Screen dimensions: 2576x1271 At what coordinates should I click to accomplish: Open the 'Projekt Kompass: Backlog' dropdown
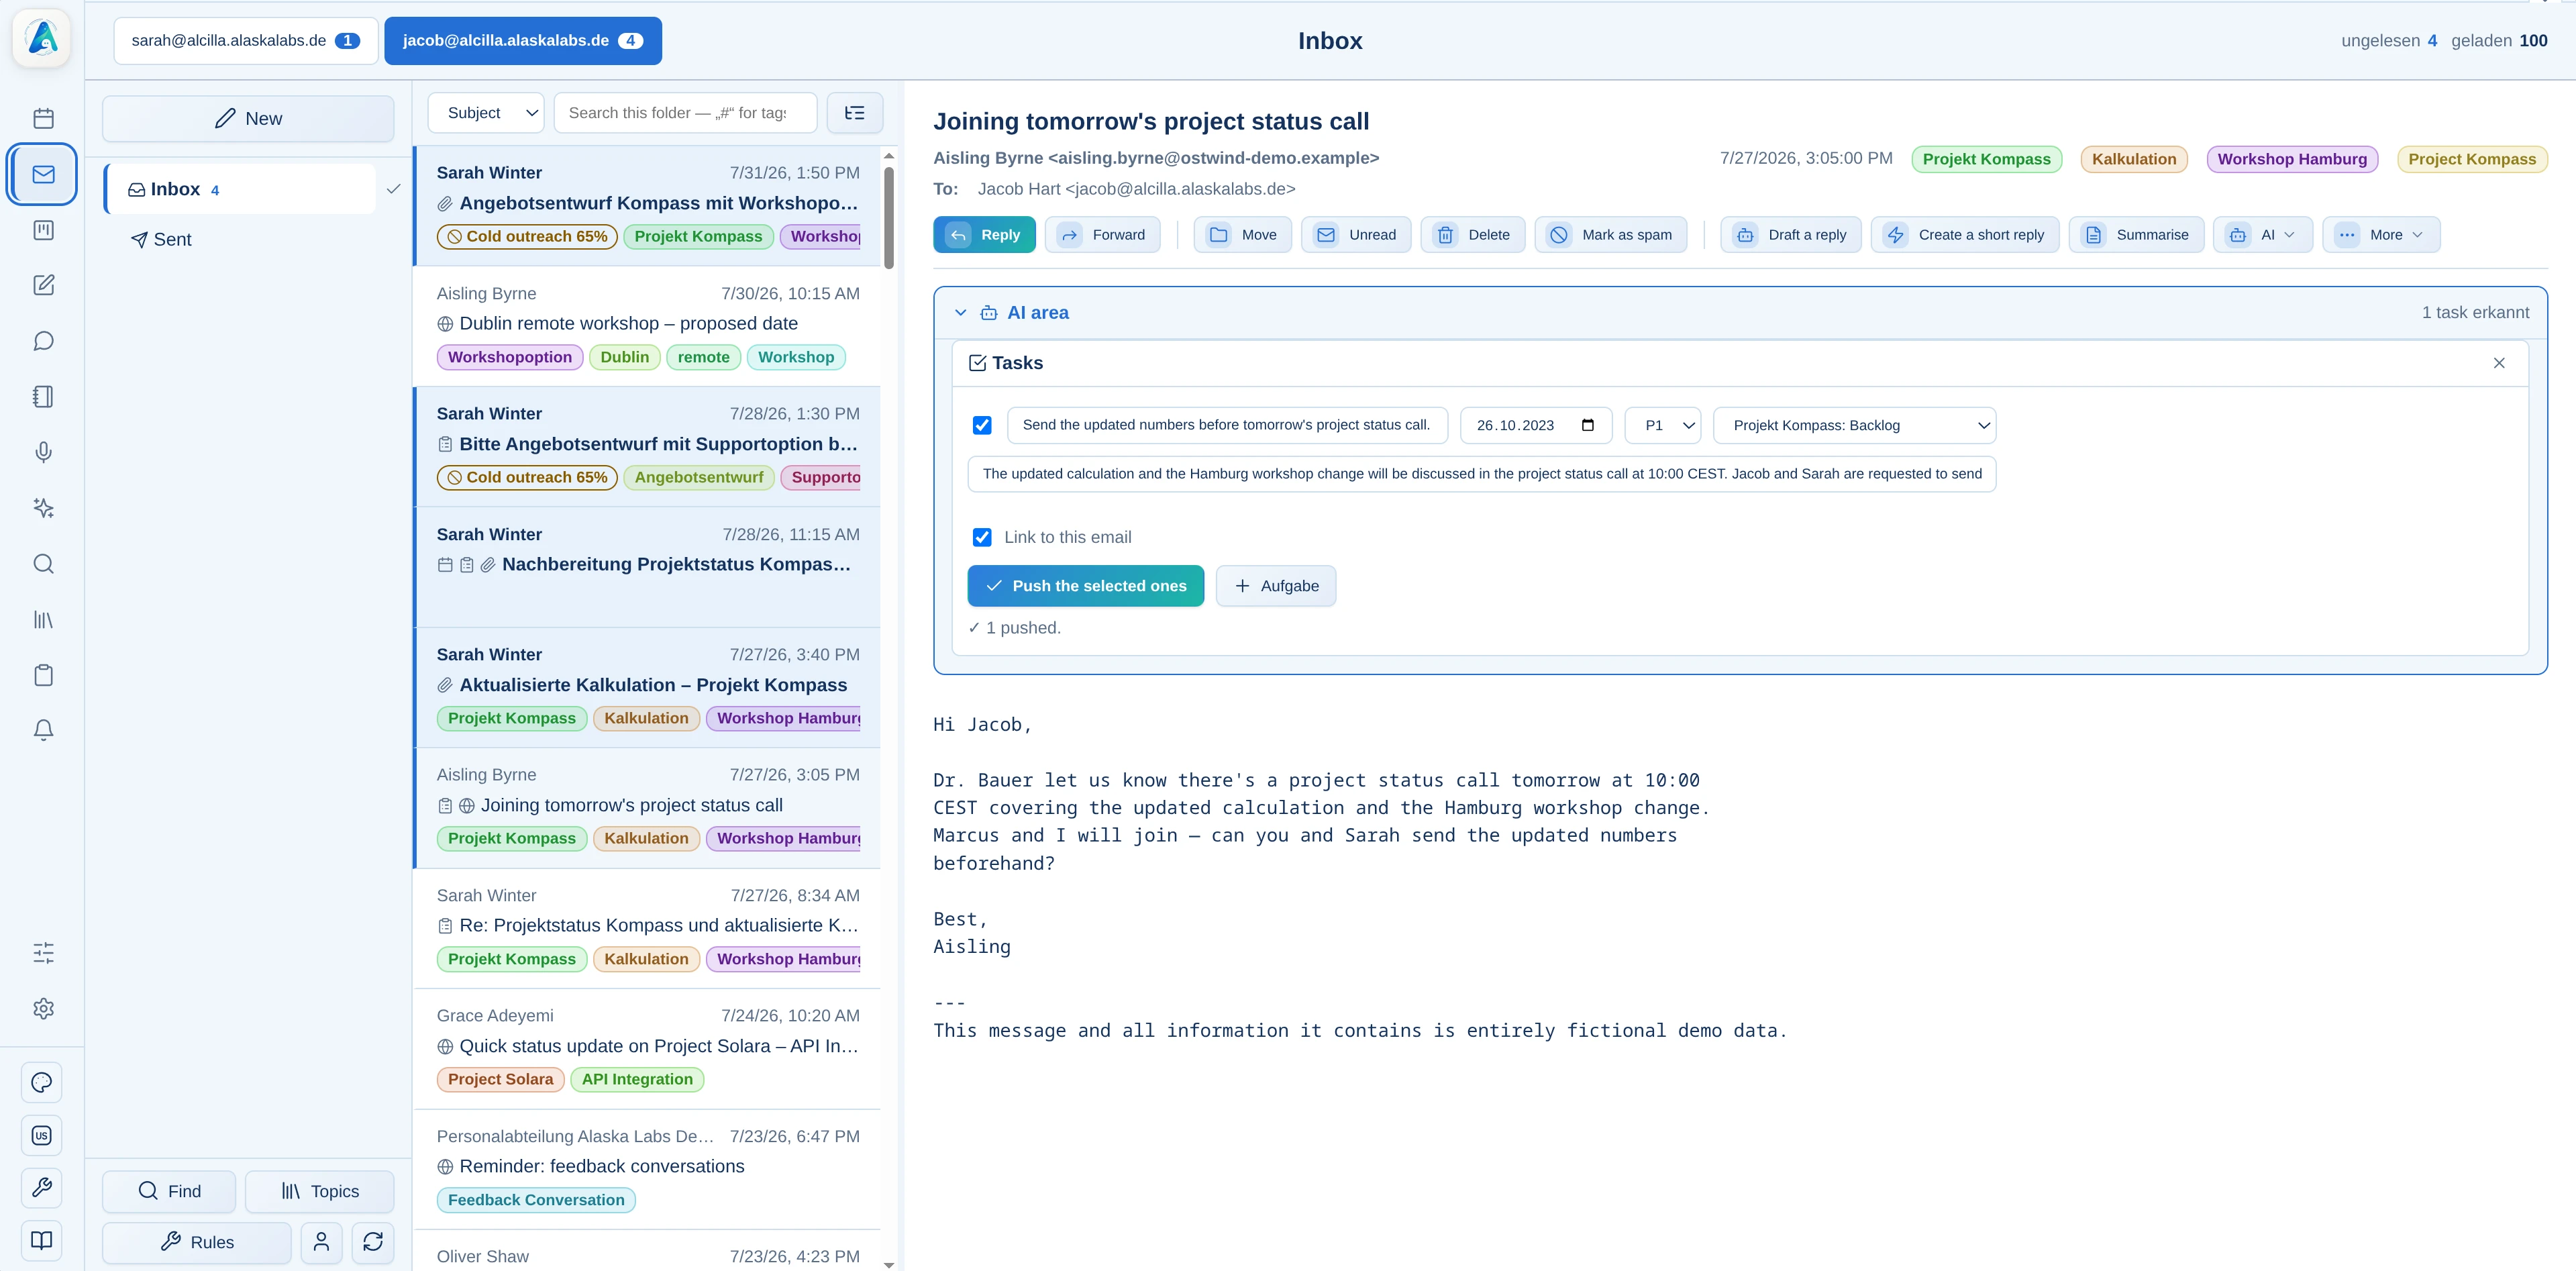1855,425
